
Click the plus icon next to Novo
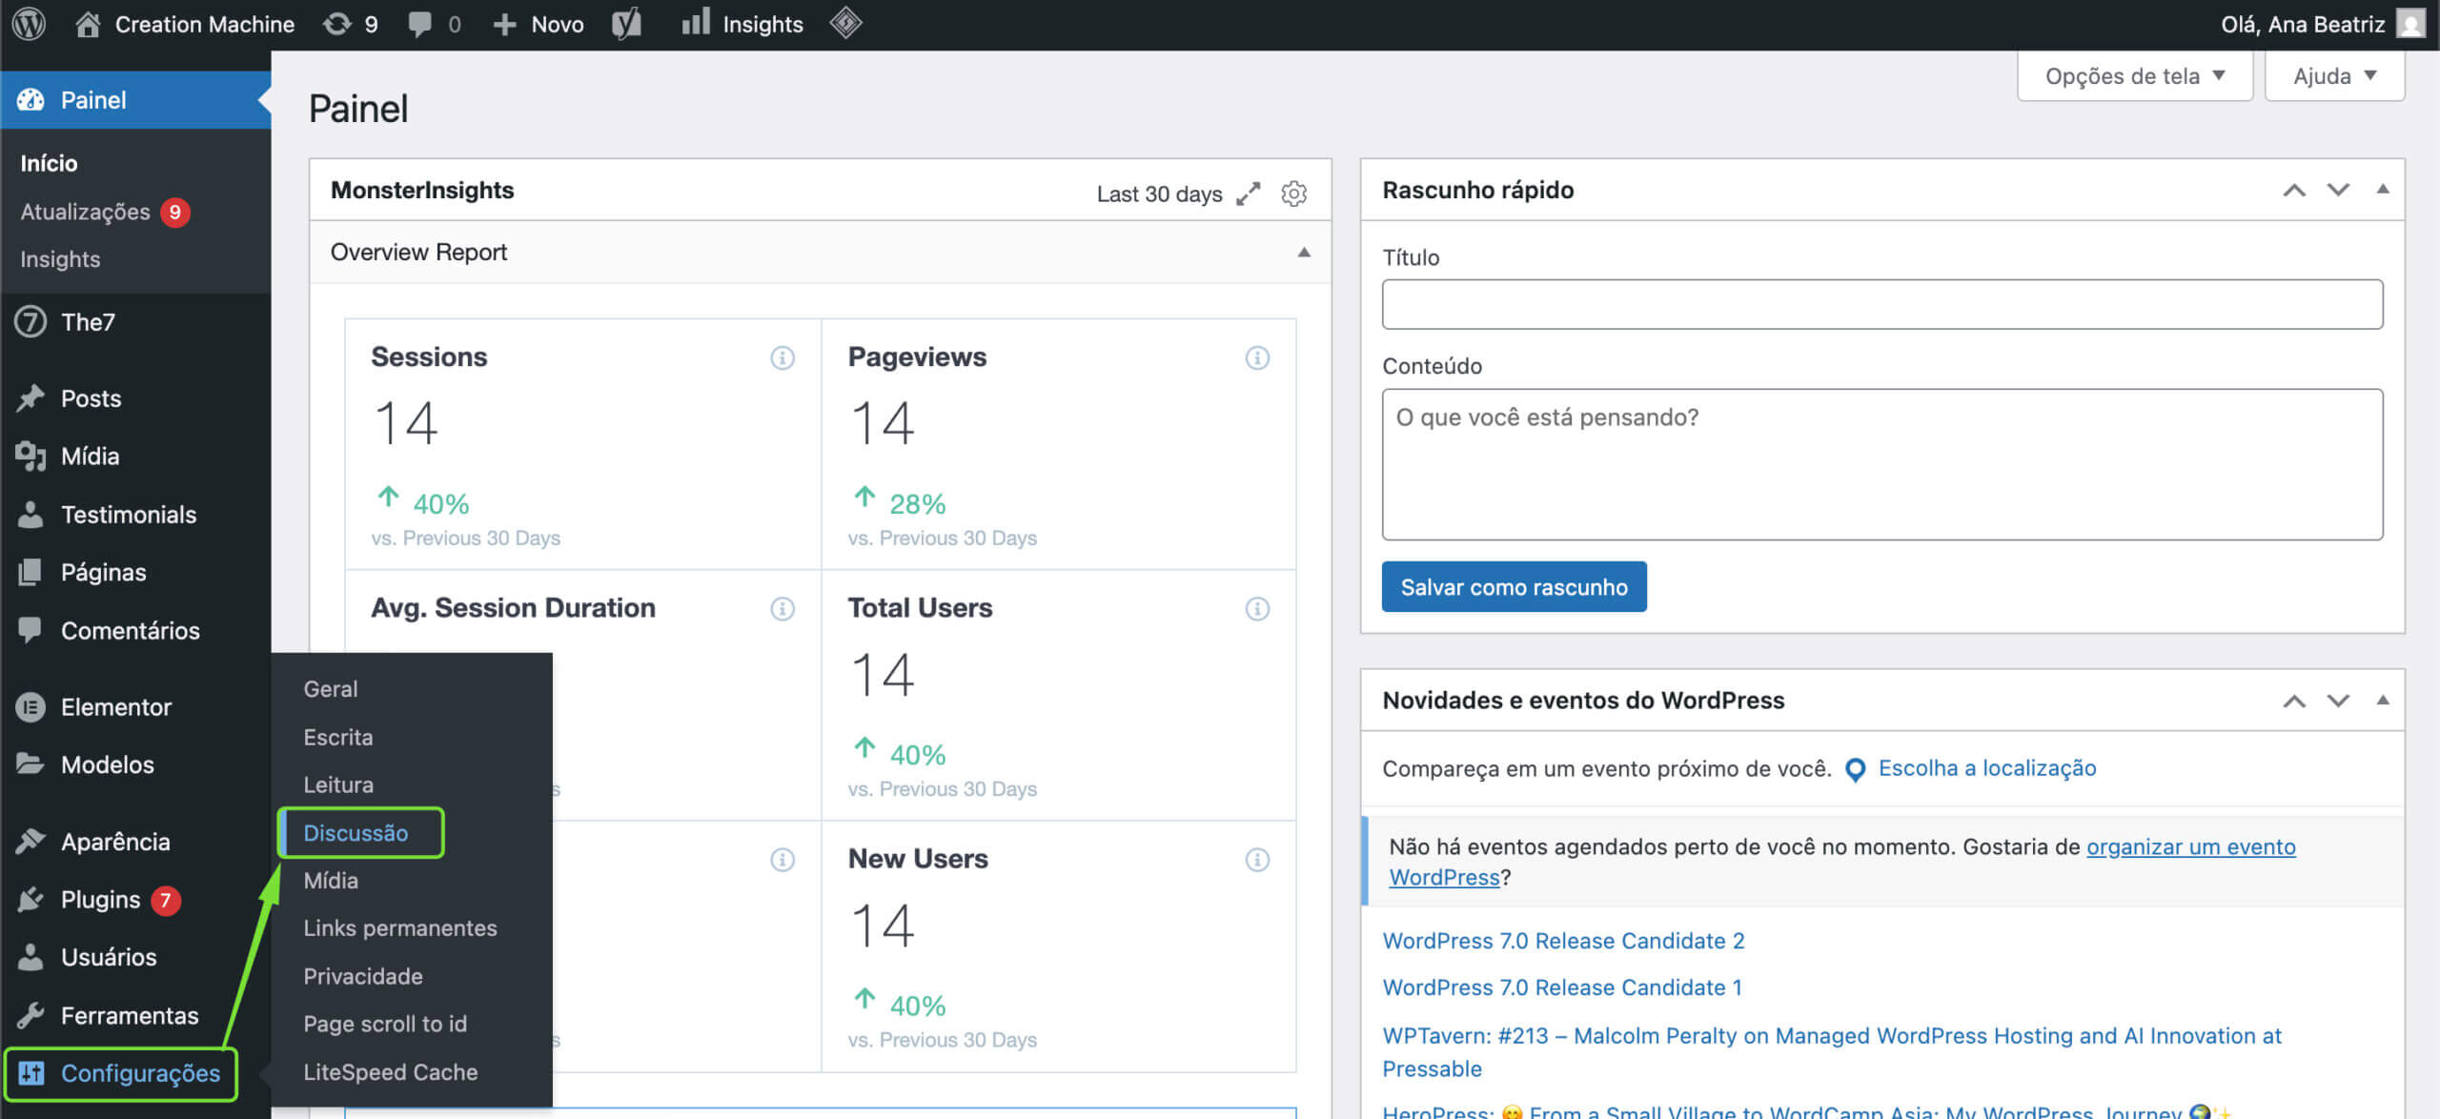click(504, 25)
